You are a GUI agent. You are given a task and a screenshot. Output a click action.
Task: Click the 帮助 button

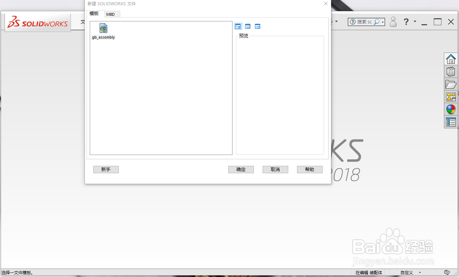[x=310, y=169]
